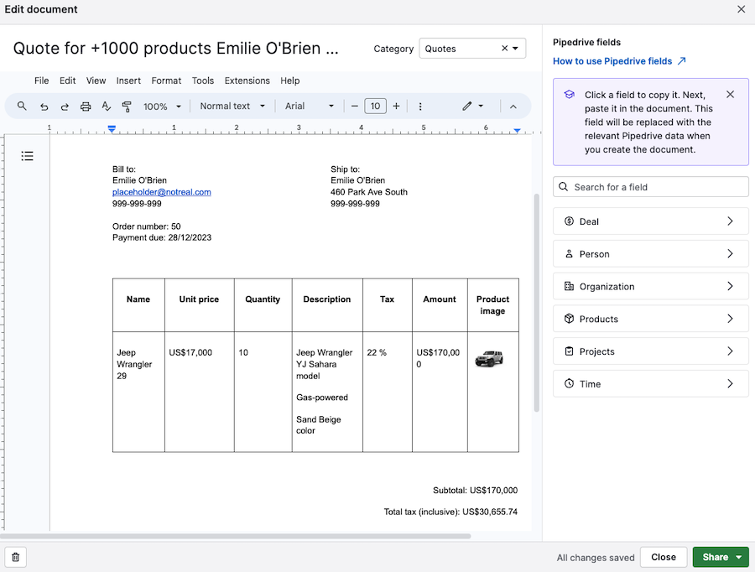Image resolution: width=755 pixels, height=572 pixels.
Task: Click the font size 10 field
Action: point(375,106)
